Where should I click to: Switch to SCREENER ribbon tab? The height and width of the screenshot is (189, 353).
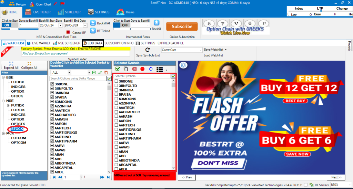[x=69, y=12]
